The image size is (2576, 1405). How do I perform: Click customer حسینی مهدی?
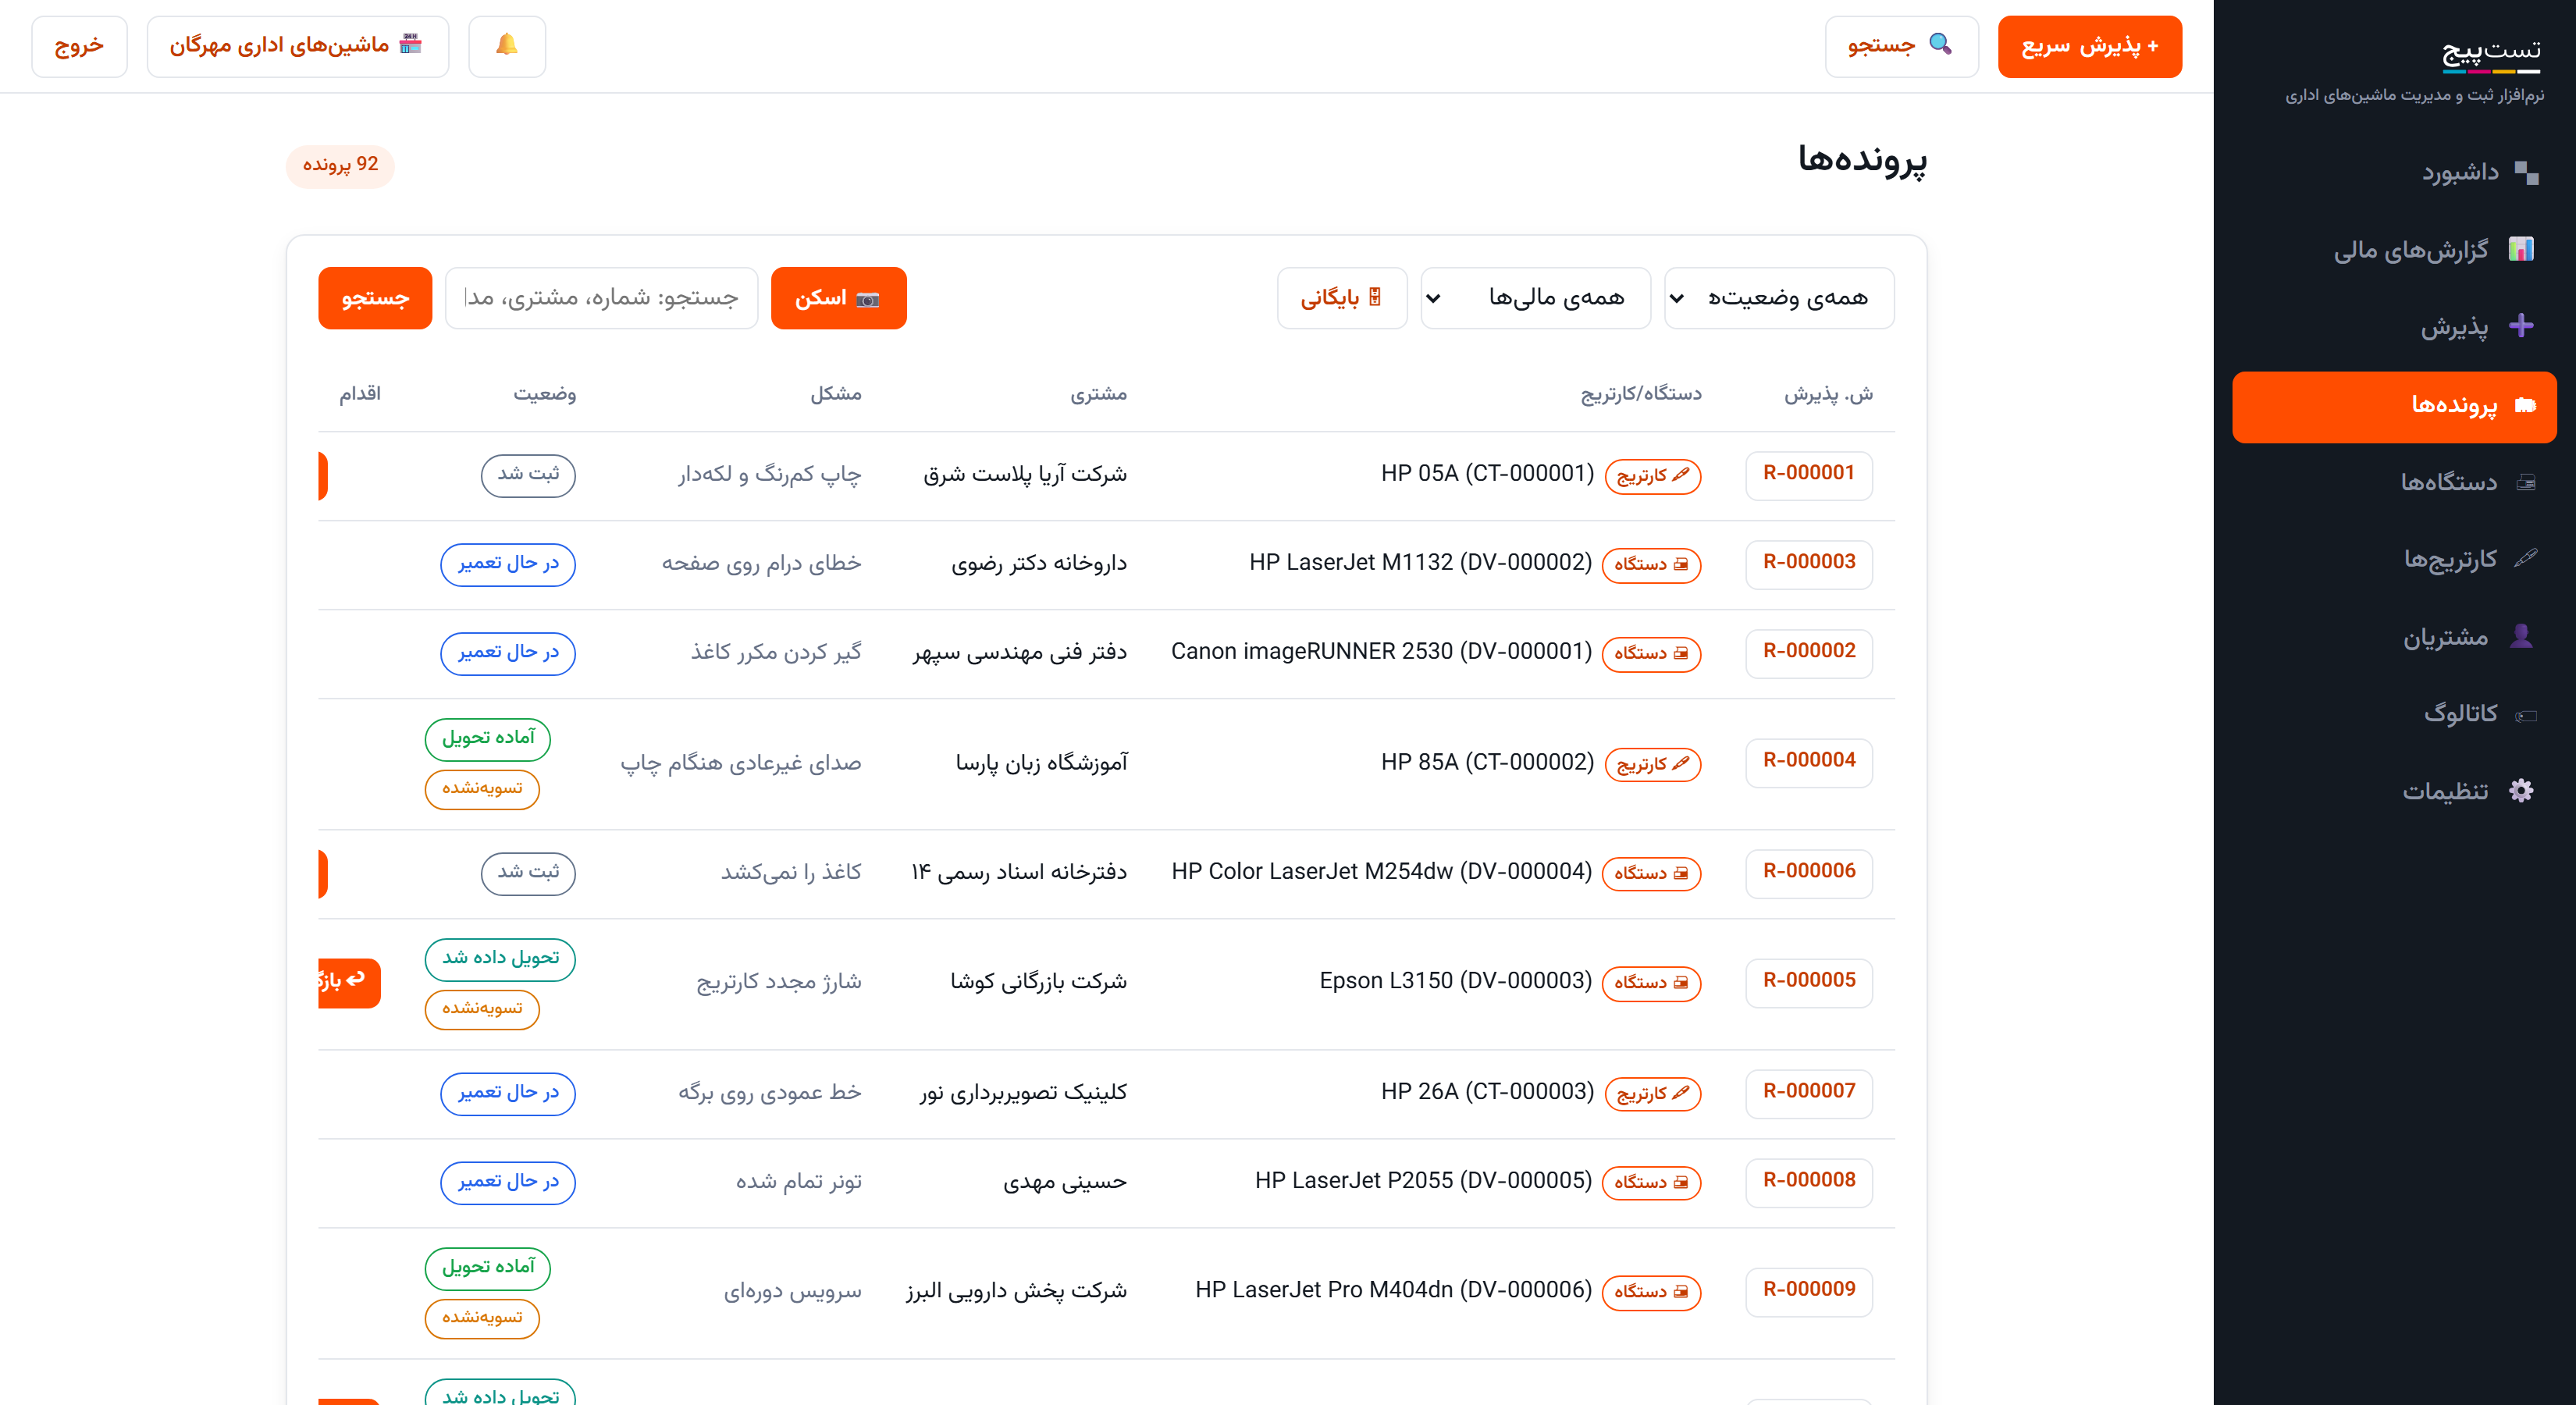[1065, 1183]
